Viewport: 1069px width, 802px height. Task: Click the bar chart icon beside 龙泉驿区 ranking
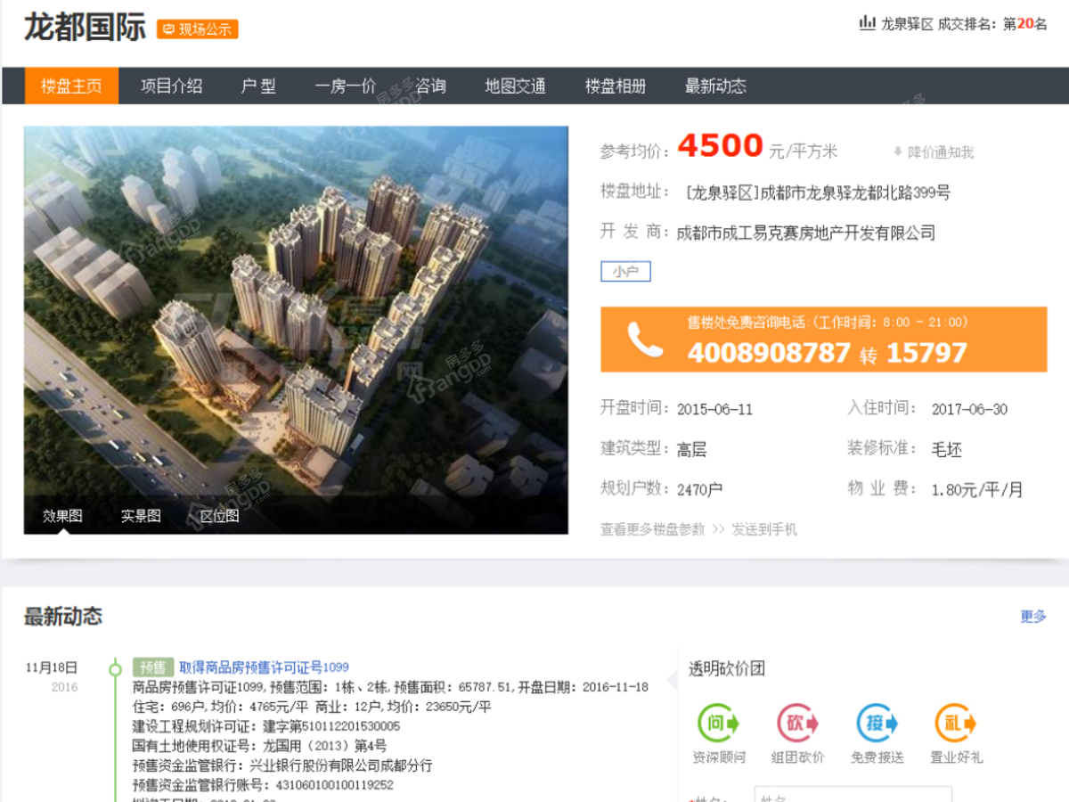pos(867,23)
